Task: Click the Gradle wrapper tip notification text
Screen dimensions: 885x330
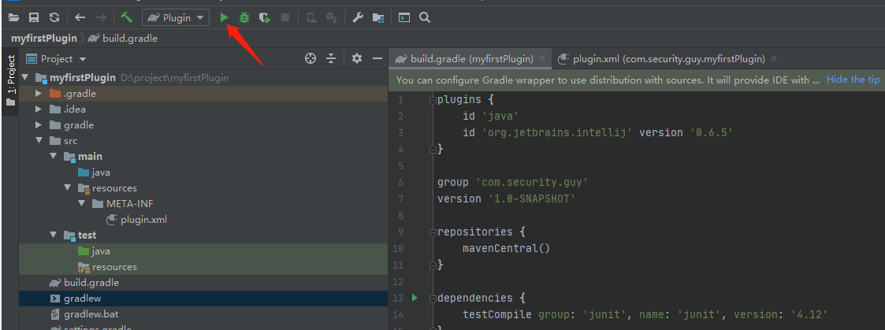Action: [608, 80]
